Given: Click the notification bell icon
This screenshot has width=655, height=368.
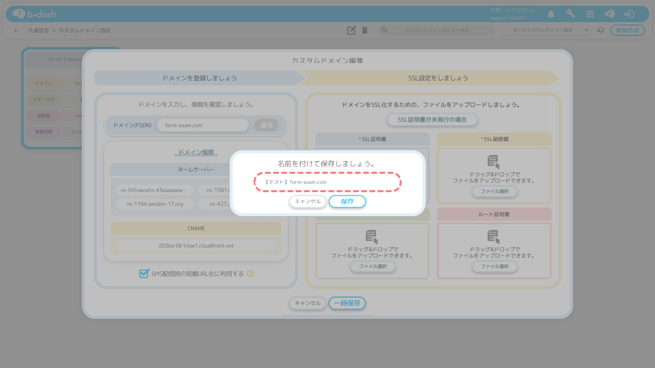Looking at the screenshot, I should click(x=551, y=14).
